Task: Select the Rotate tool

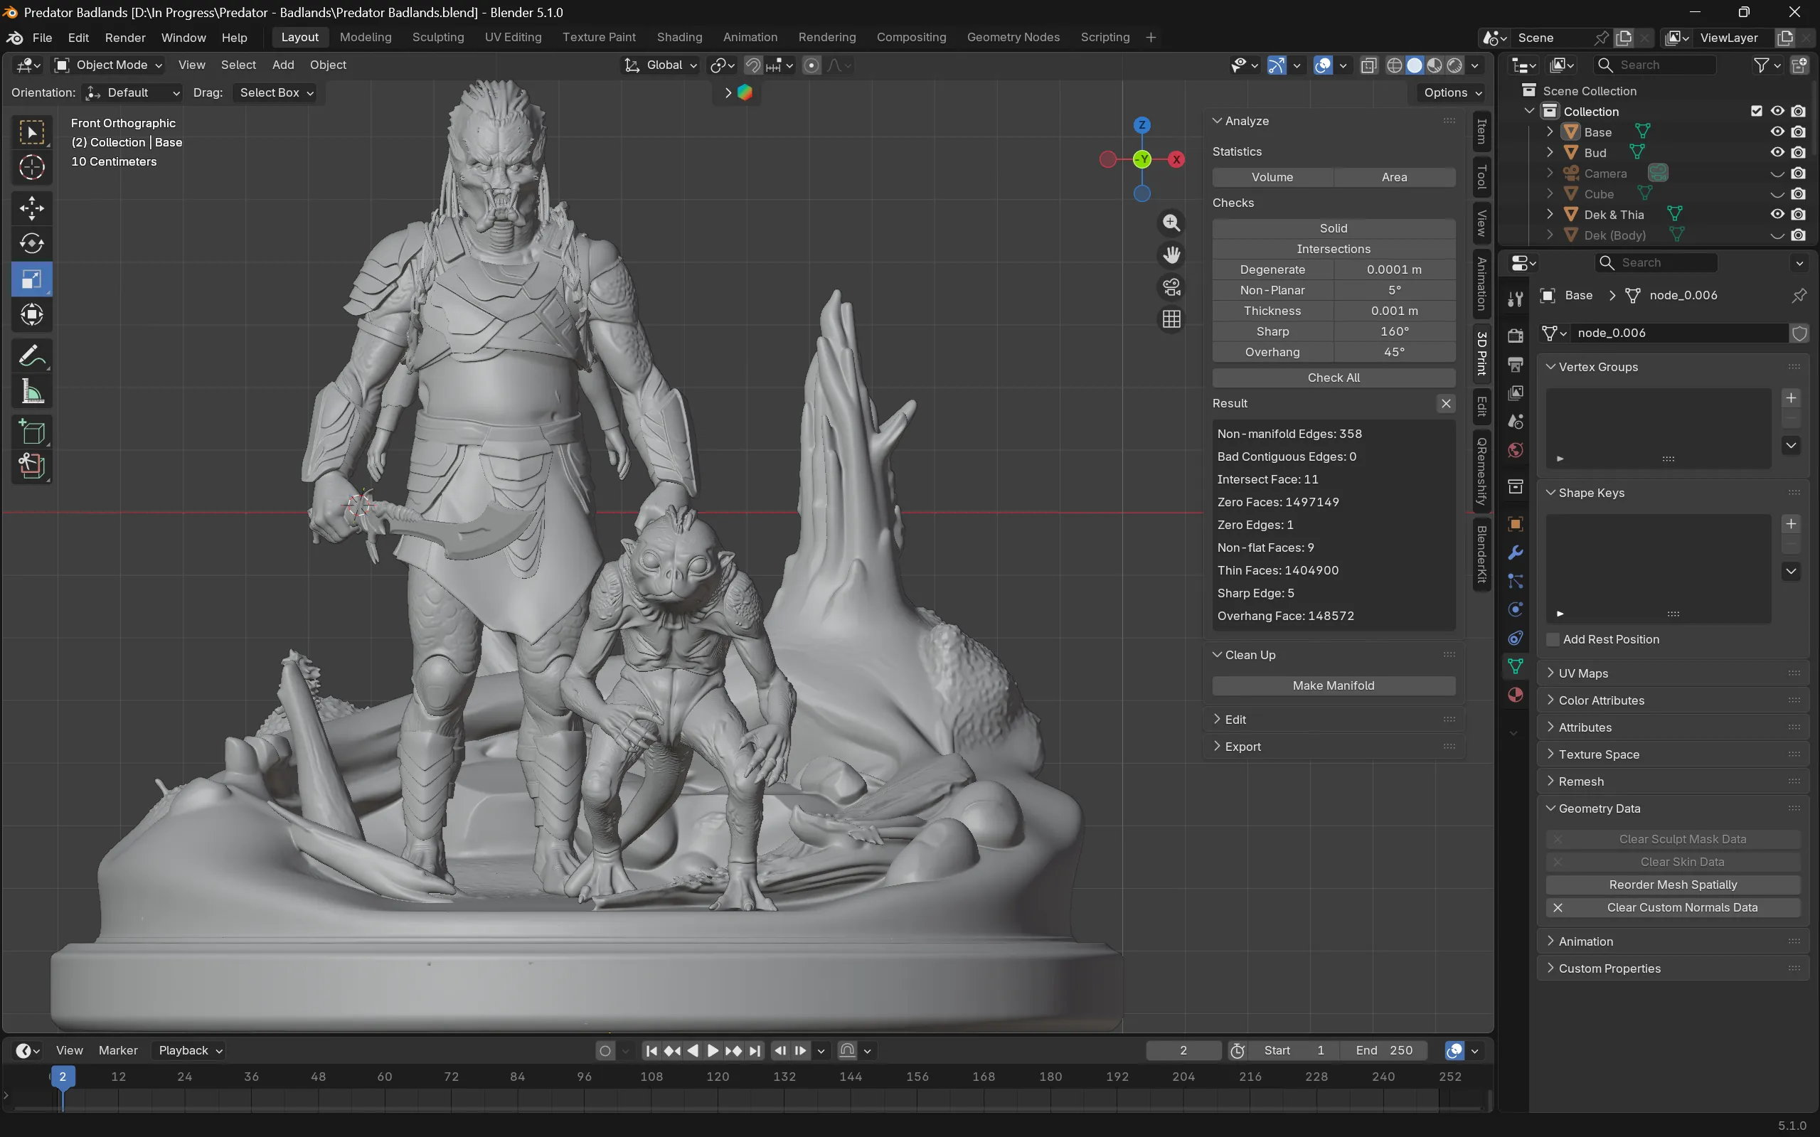Action: click(31, 244)
